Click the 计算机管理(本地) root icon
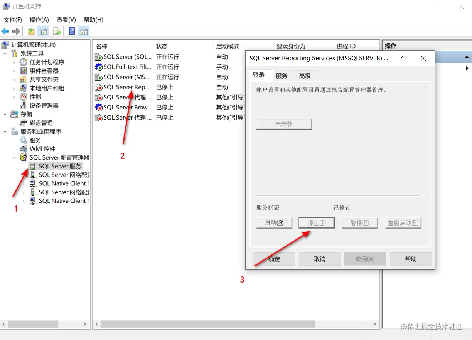This screenshot has height=340, width=472. [6, 45]
